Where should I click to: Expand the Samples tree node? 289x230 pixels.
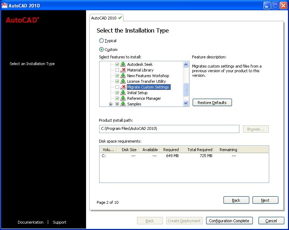[110, 104]
